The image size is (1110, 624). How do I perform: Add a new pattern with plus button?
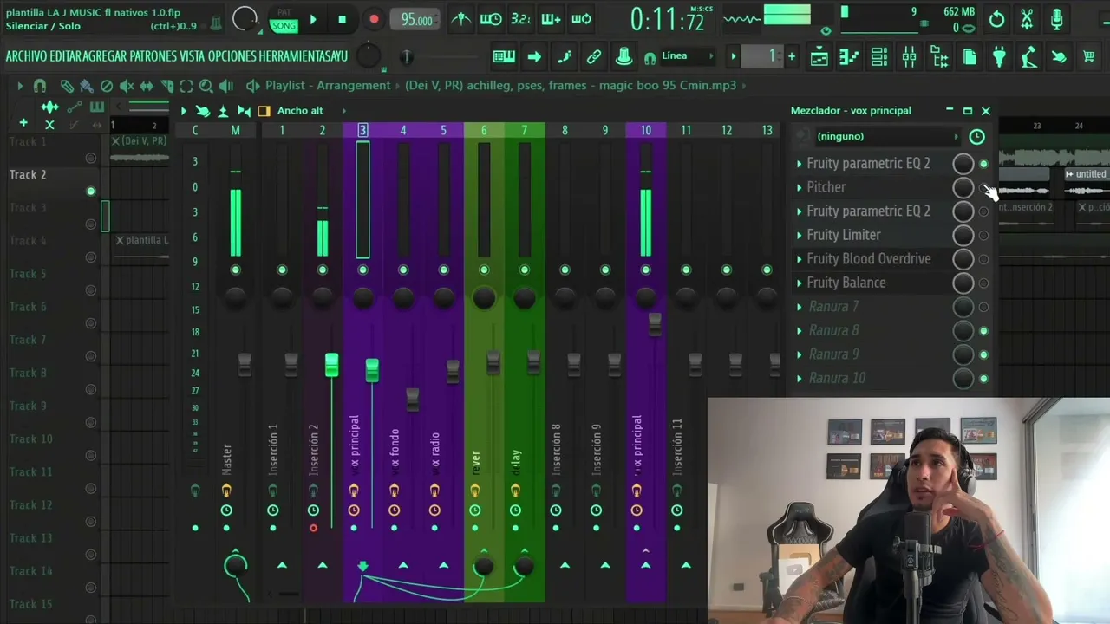point(791,56)
